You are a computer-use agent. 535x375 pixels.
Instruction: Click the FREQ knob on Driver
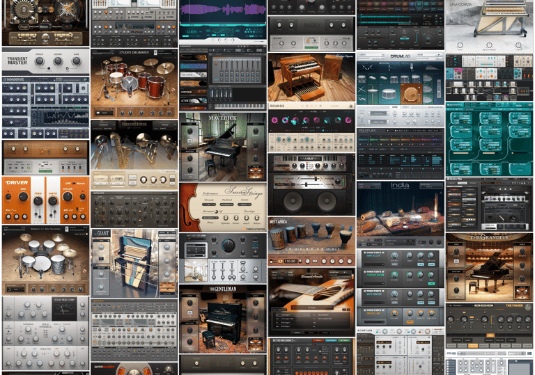coord(38,202)
